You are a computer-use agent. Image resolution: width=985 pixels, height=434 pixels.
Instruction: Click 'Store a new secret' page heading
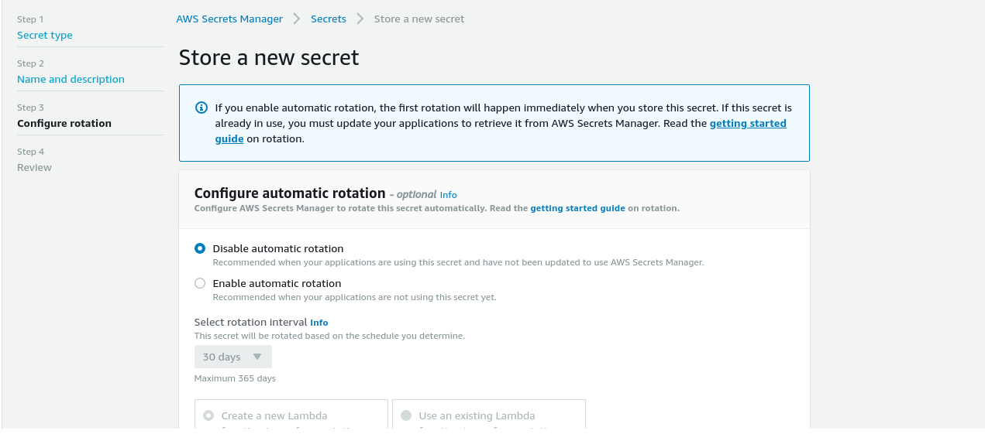pos(269,58)
